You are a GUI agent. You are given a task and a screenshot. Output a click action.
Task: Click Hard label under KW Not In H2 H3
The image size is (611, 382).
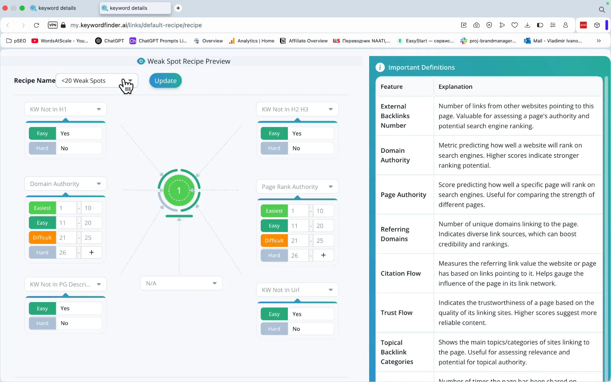point(274,148)
